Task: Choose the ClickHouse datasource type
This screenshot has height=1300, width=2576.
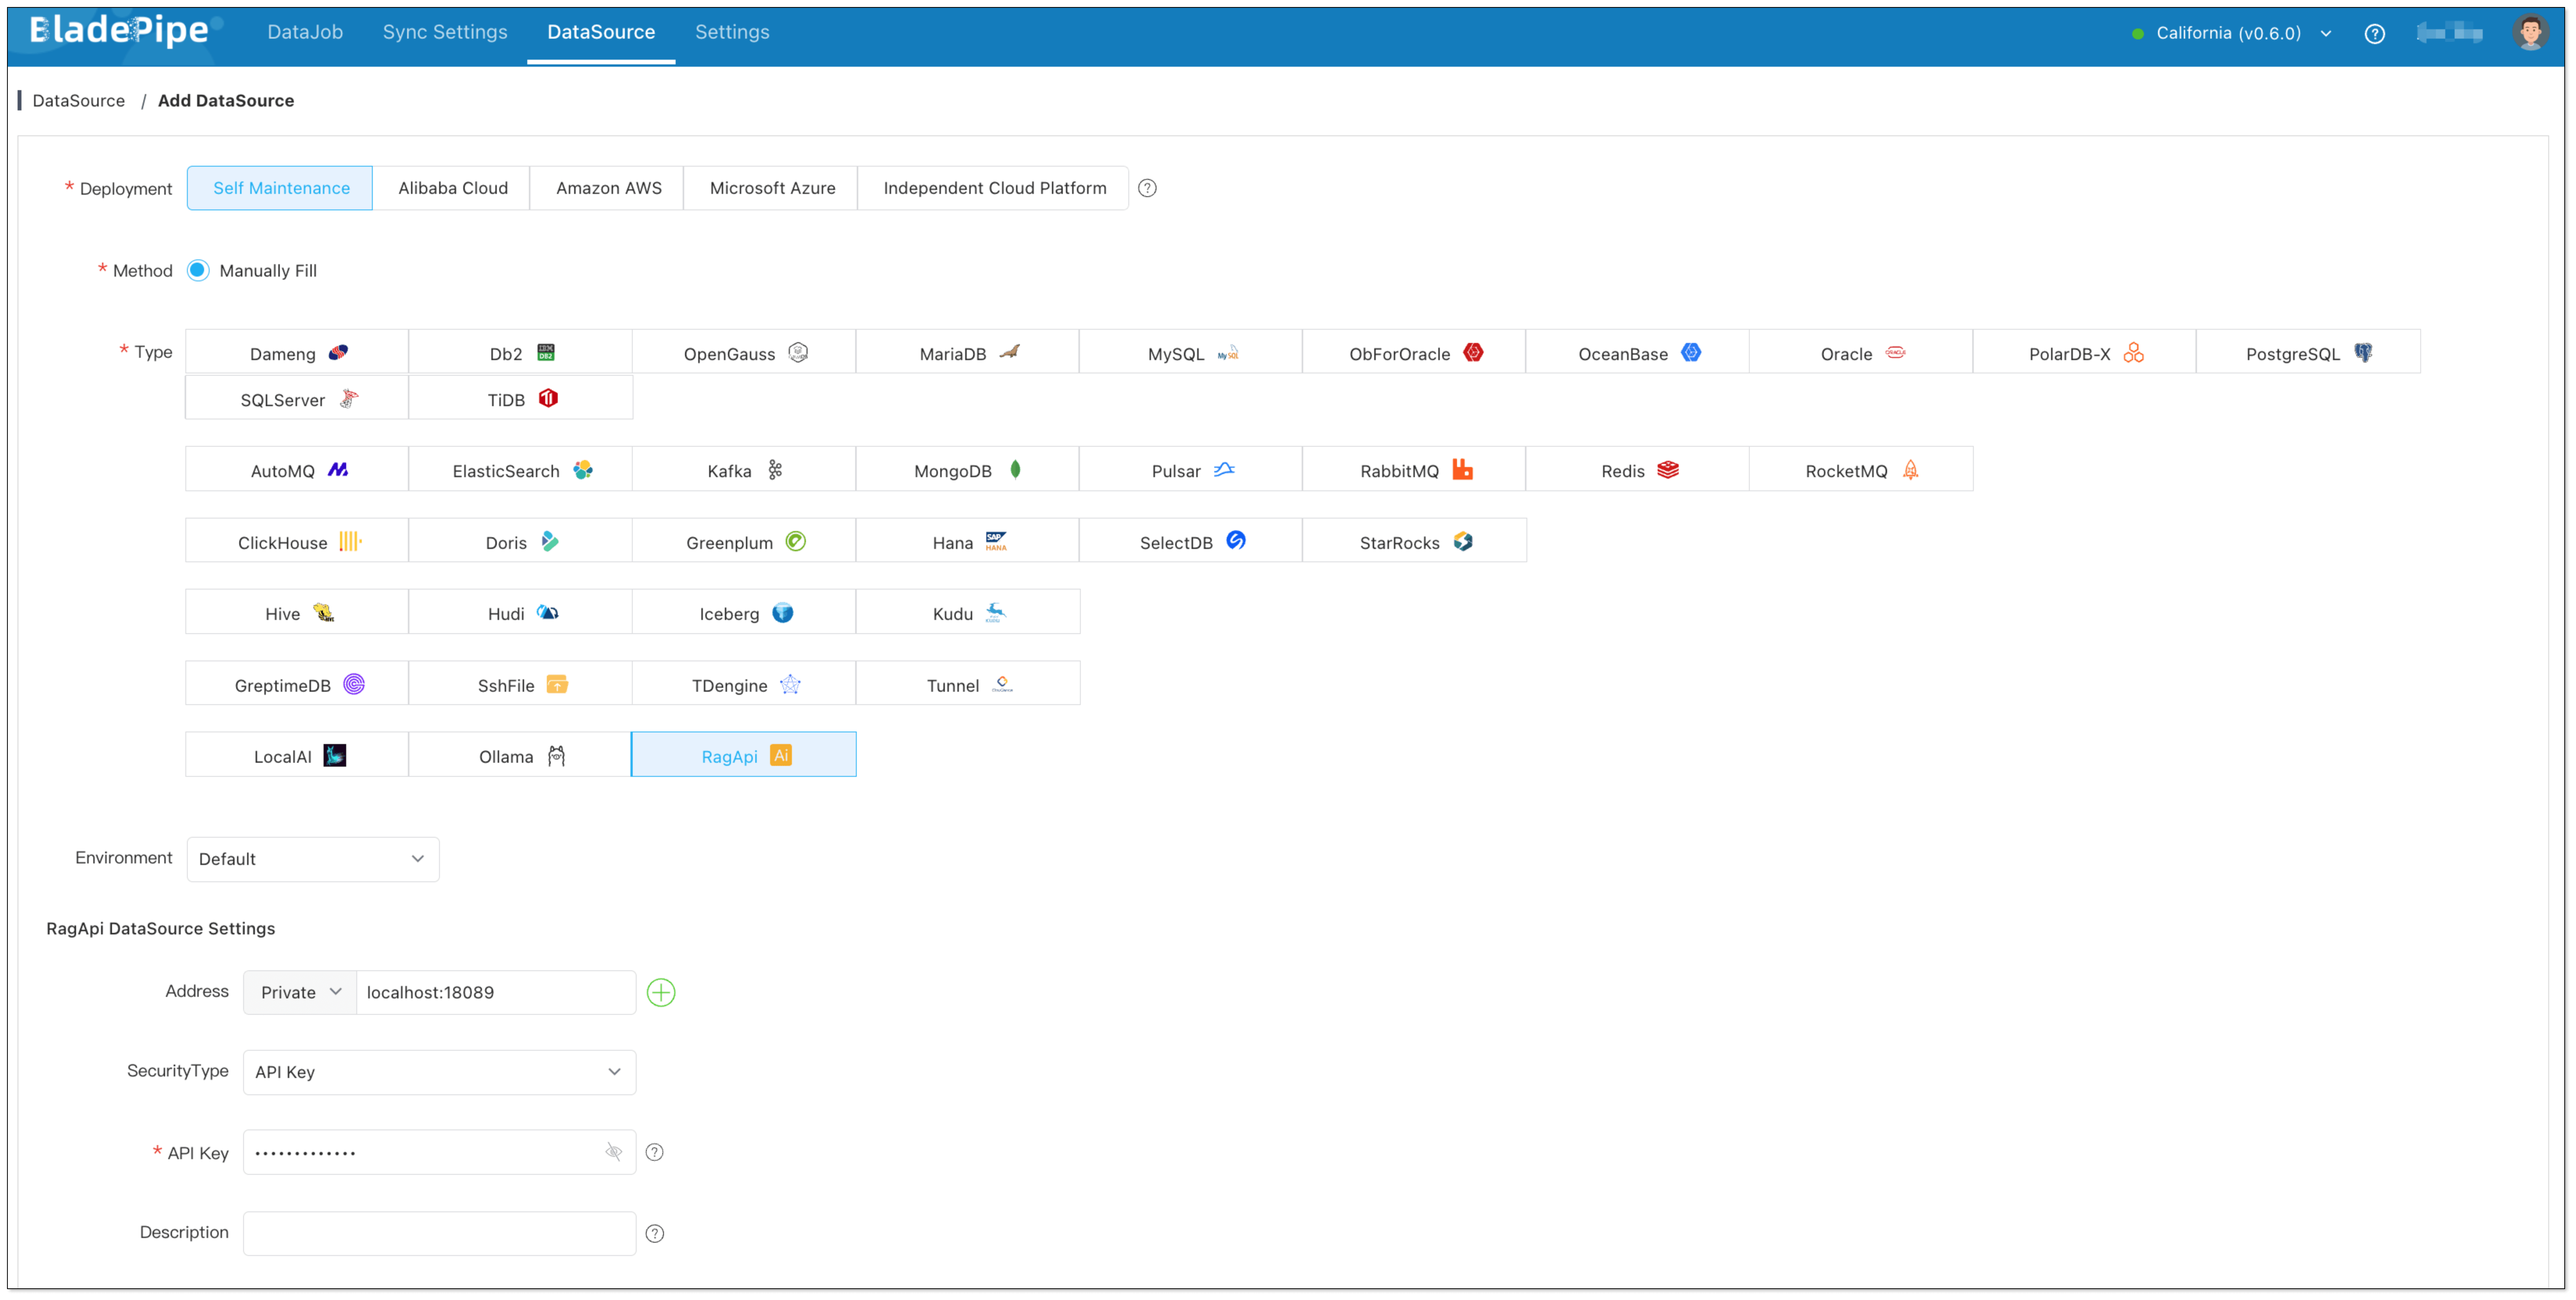Action: tap(297, 542)
